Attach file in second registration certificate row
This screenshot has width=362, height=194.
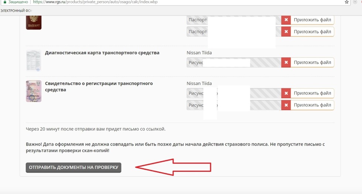(312, 105)
